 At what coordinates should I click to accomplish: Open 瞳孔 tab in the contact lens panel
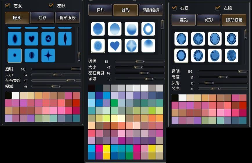tap(184, 20)
